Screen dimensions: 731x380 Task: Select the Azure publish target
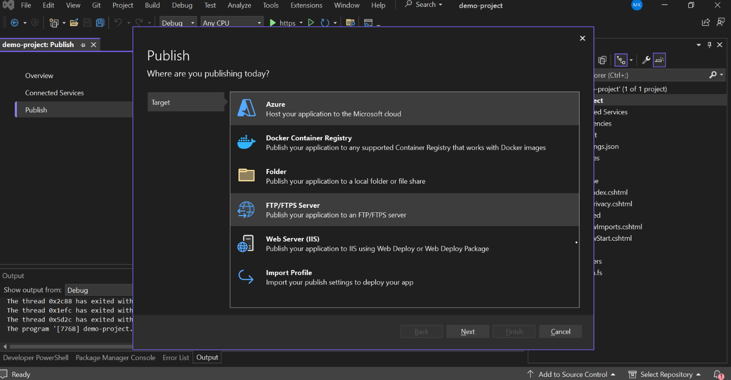(x=405, y=109)
